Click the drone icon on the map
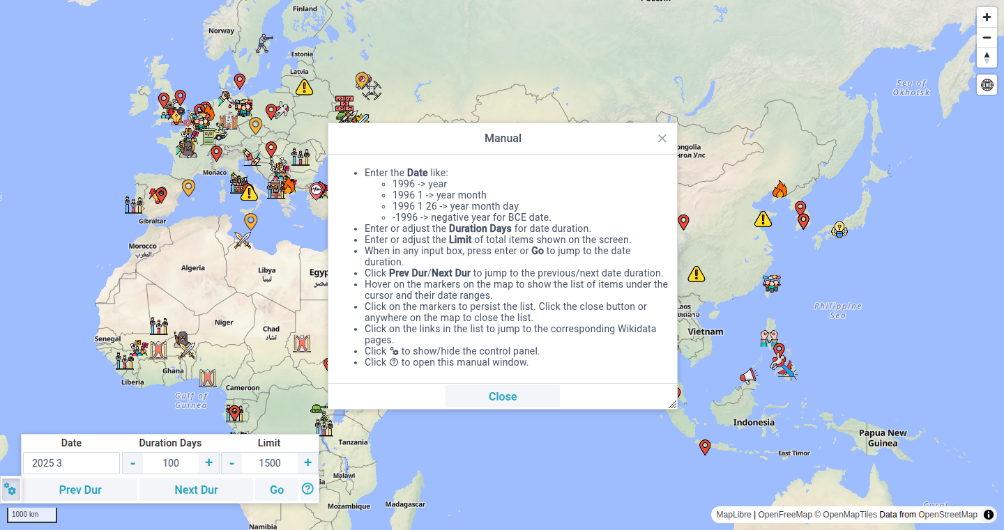 pyautogui.click(x=372, y=89)
